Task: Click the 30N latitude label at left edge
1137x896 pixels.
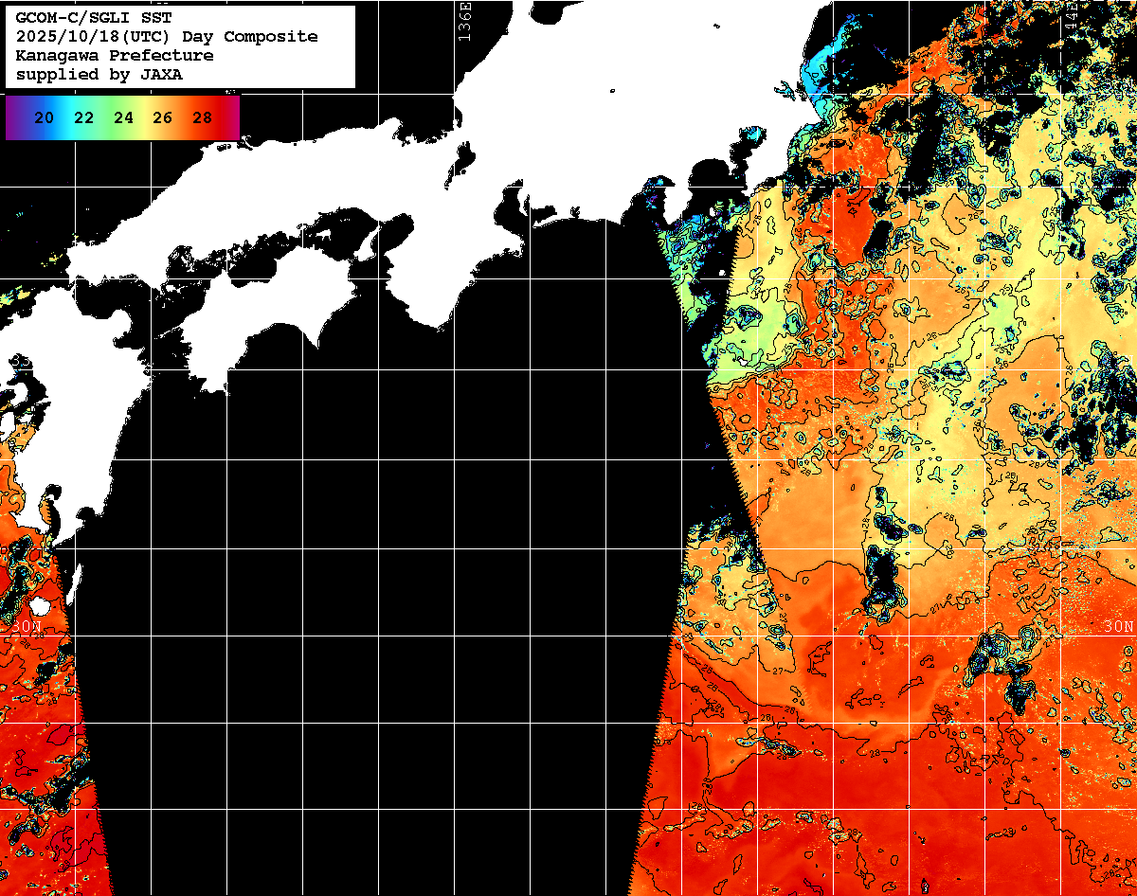Action: tap(26, 627)
